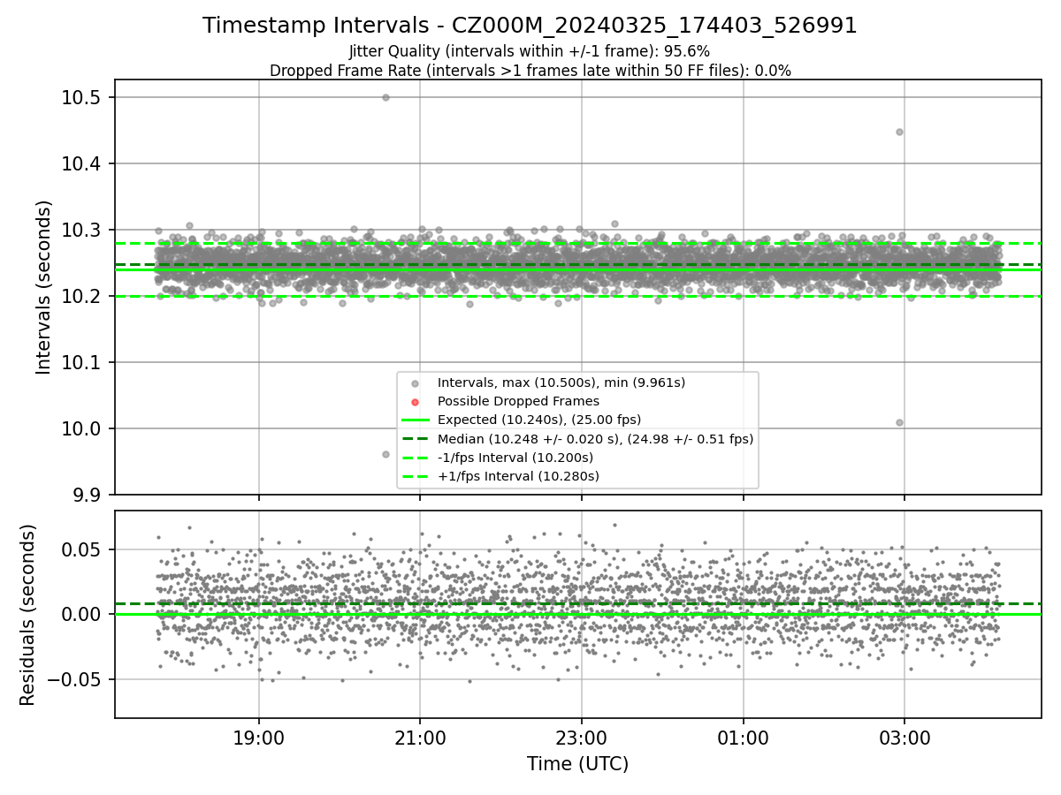Click the solid green Expected legend line

tap(416, 420)
